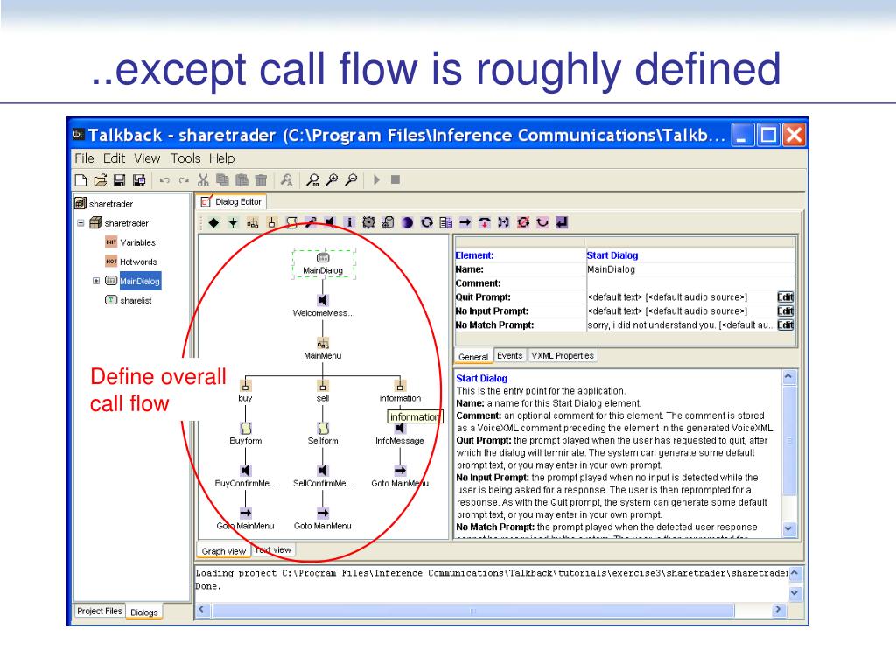Expand the MainDialog tree node
Image resolution: width=896 pixels, height=672 pixels.
click(96, 281)
